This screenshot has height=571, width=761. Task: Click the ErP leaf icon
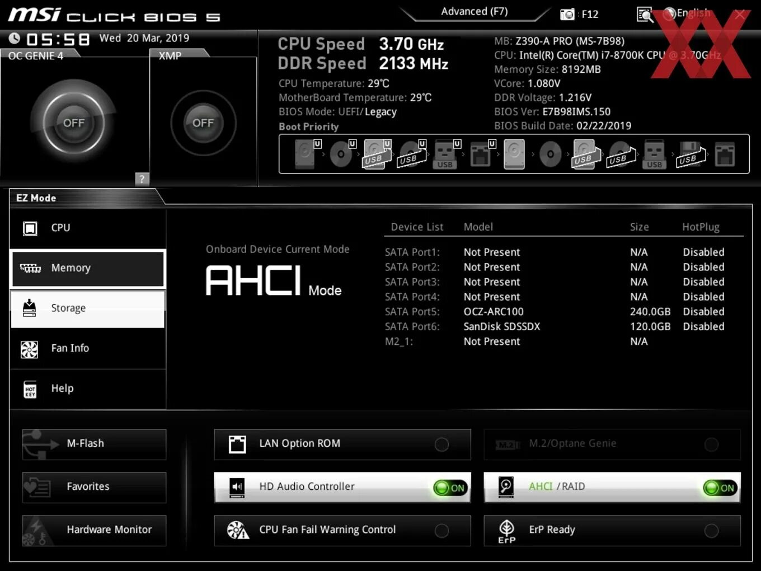(506, 531)
